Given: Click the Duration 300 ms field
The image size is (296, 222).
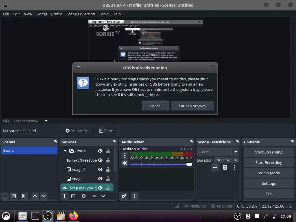Looking at the screenshot, I should pos(223,160).
